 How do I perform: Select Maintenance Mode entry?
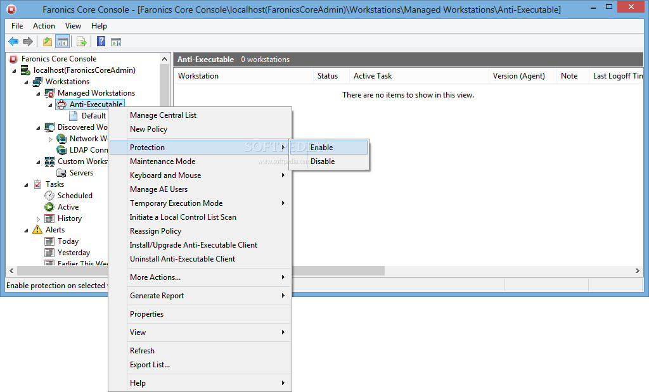[x=200, y=161]
